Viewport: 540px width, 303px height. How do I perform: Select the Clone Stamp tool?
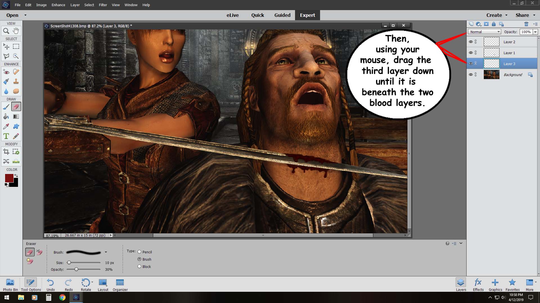coord(16,82)
